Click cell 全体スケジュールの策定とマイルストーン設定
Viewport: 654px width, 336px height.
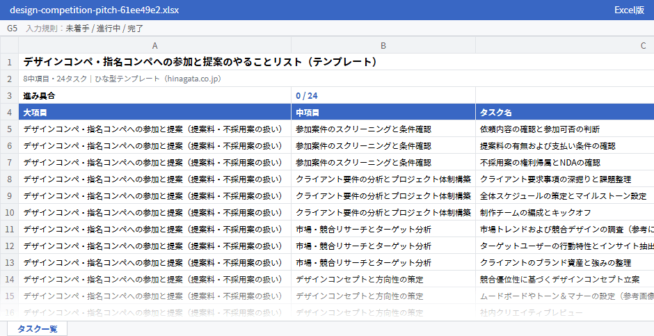pos(565,195)
